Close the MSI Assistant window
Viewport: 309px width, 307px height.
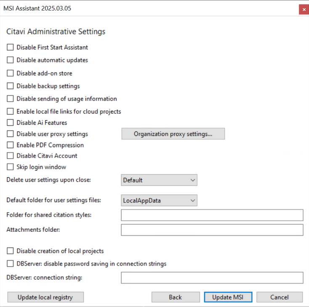coord(304,9)
